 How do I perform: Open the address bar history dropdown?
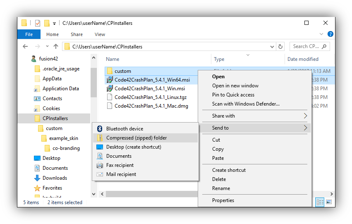tap(272, 47)
